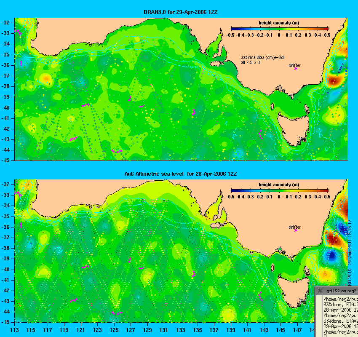Click the top panel's 'height anomaly (m)' label
The width and height of the screenshot is (358, 337).
click(x=279, y=23)
